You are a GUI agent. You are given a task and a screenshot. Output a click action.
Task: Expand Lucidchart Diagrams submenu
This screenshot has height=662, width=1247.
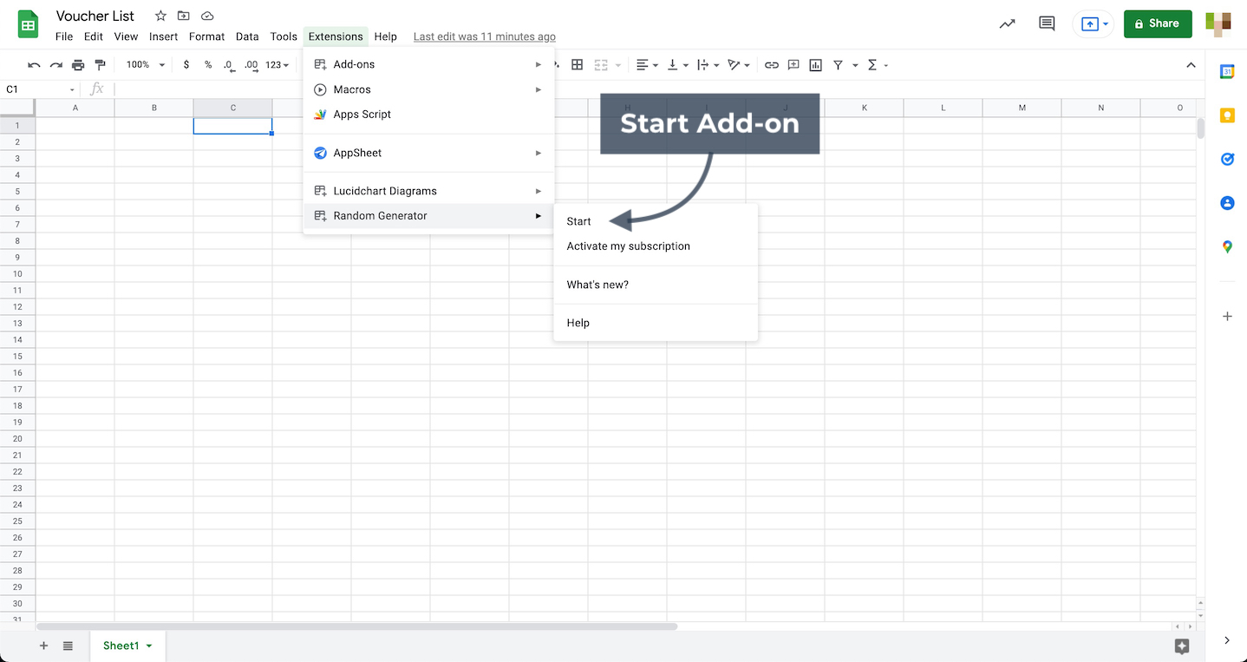pyautogui.click(x=428, y=191)
